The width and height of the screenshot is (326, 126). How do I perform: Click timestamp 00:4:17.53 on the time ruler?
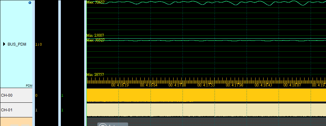pos(206,85)
